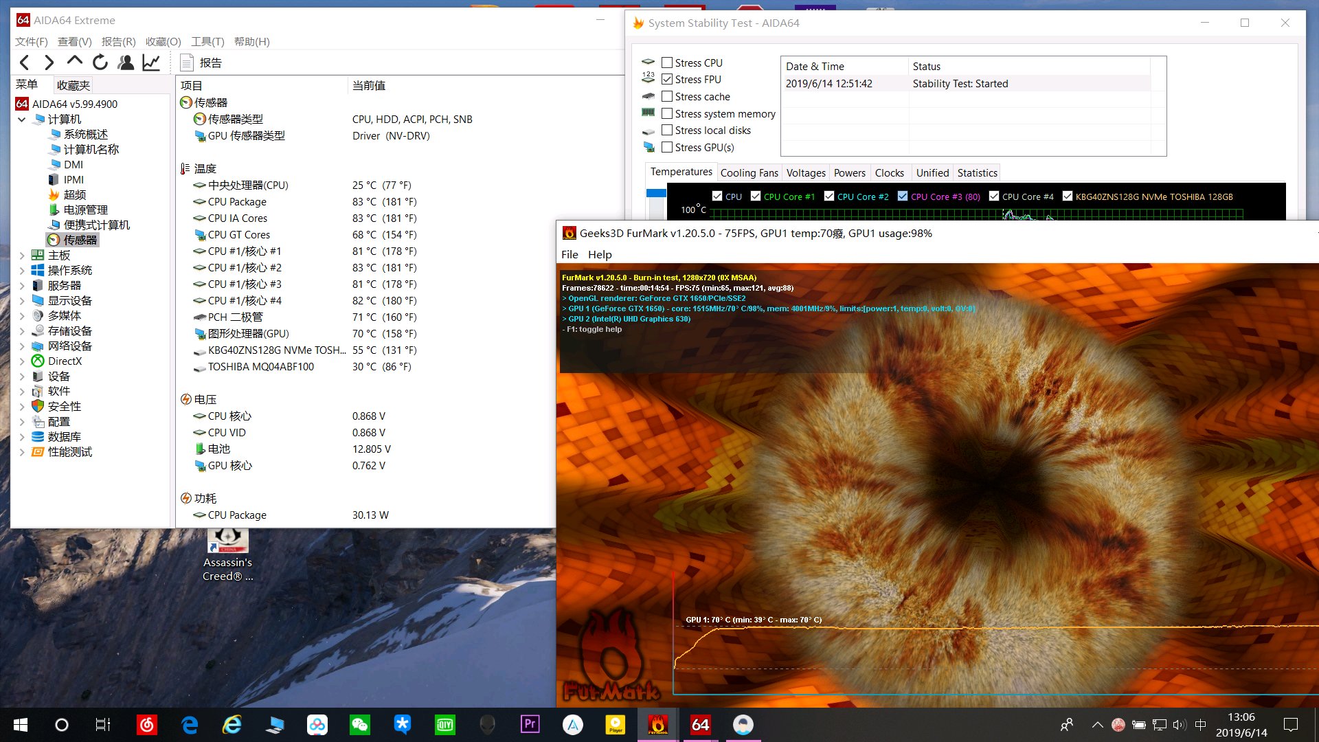The image size is (1319, 742).
Task: Open the 工具(T) menu
Action: (x=207, y=41)
